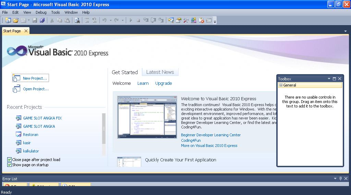
Task: Click the Save floppy disk icon
Action: tap(35, 20)
